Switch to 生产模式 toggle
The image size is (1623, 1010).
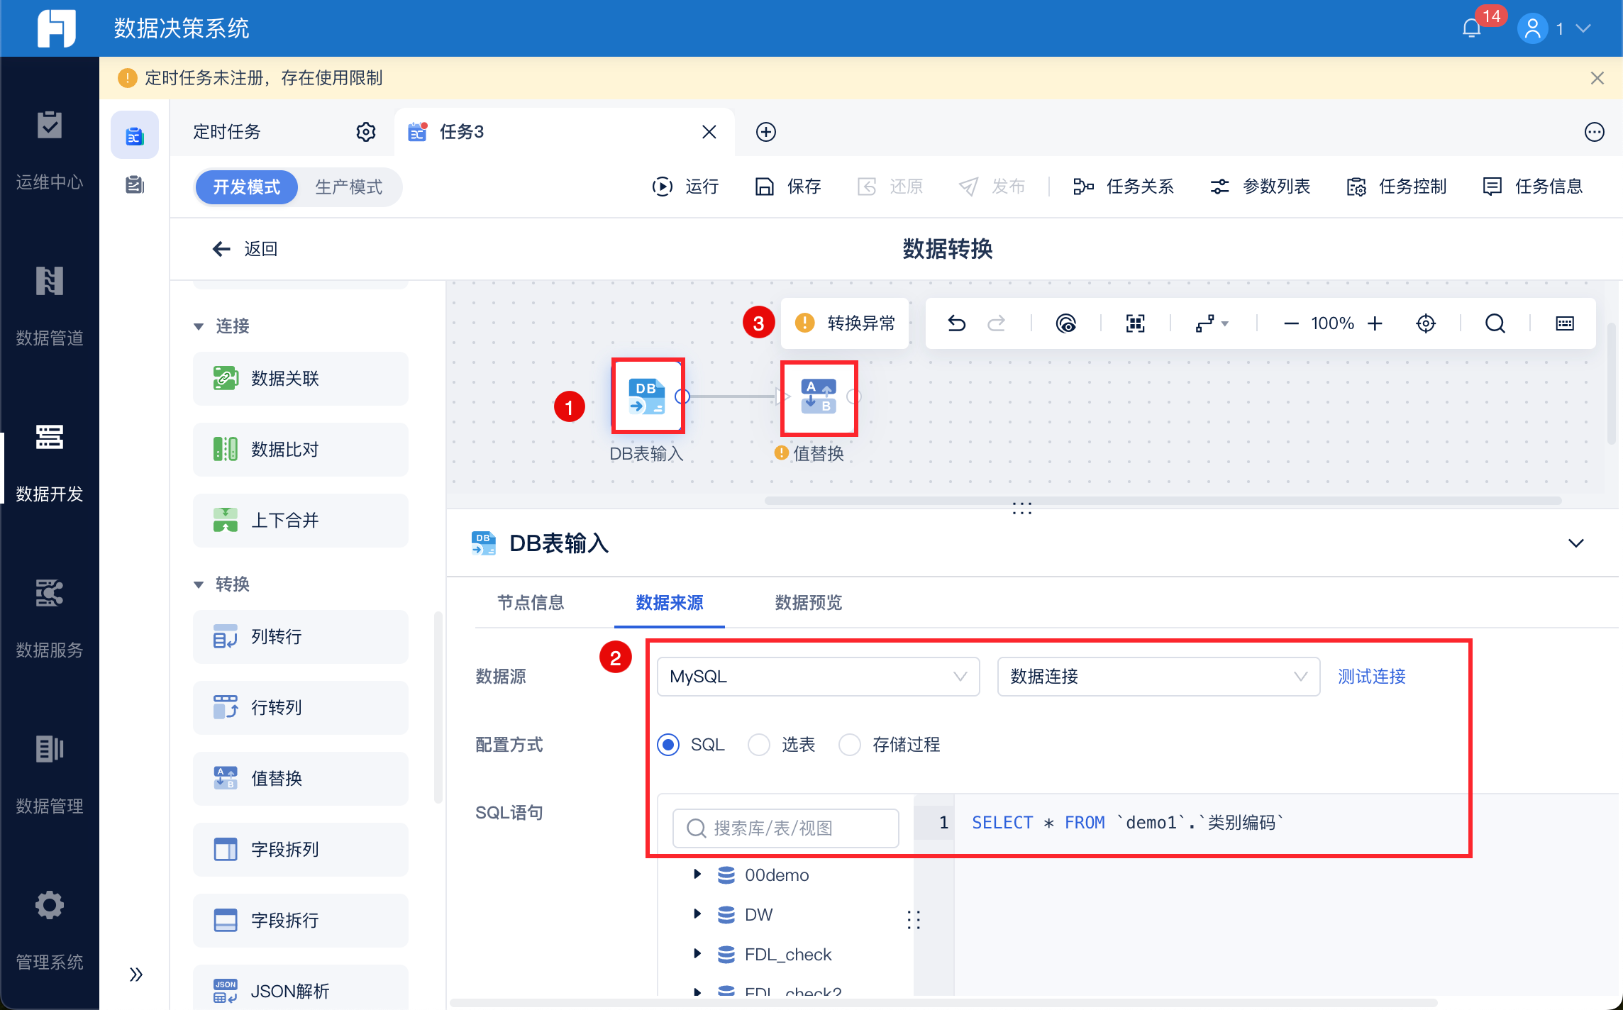[348, 187]
